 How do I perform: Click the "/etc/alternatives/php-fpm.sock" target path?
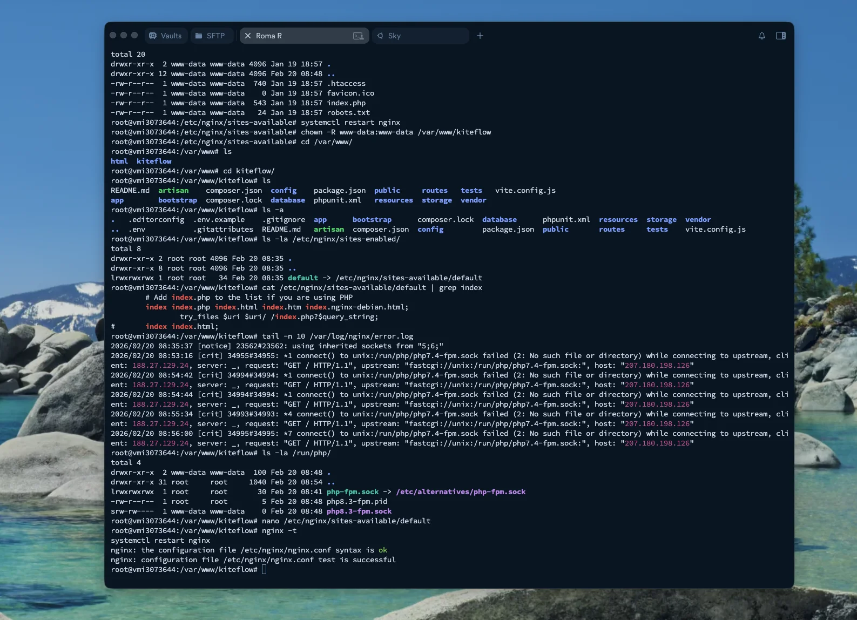click(461, 491)
